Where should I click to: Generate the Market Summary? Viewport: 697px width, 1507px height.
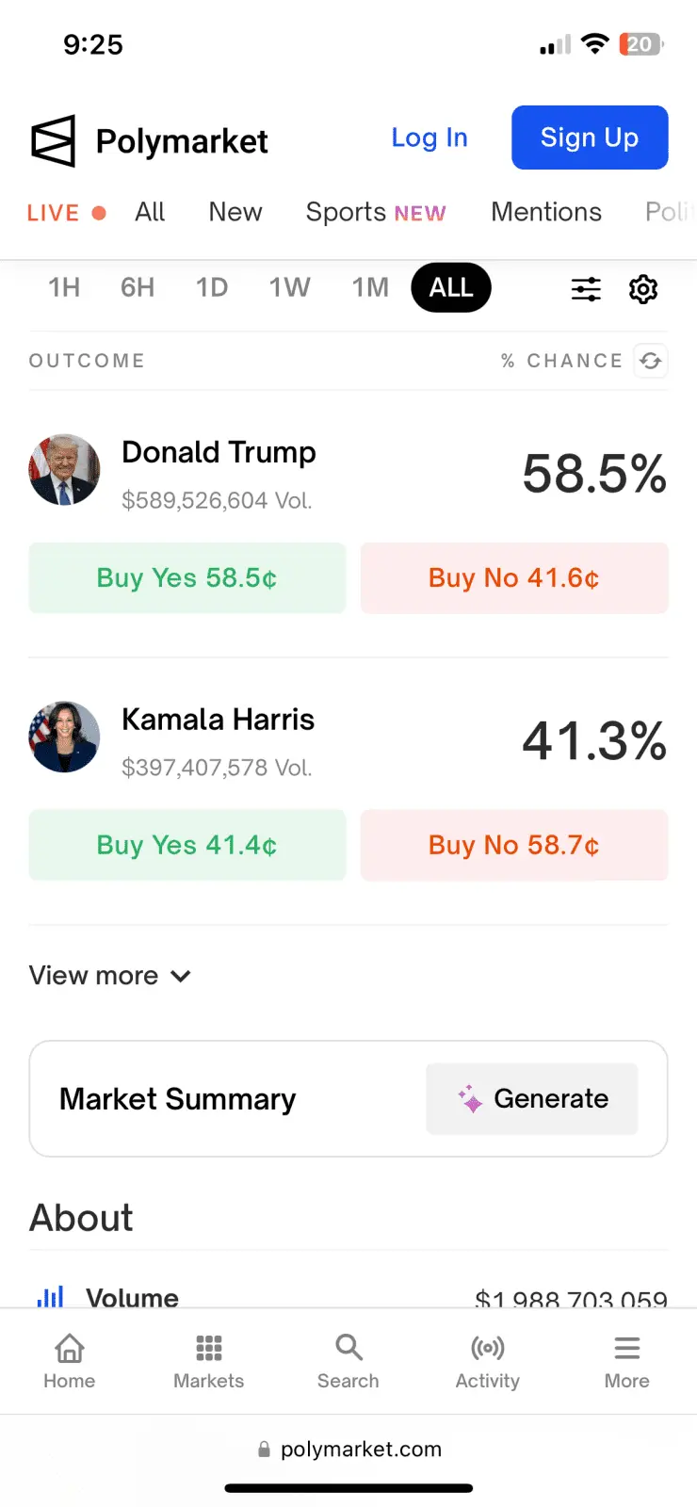tap(532, 1099)
